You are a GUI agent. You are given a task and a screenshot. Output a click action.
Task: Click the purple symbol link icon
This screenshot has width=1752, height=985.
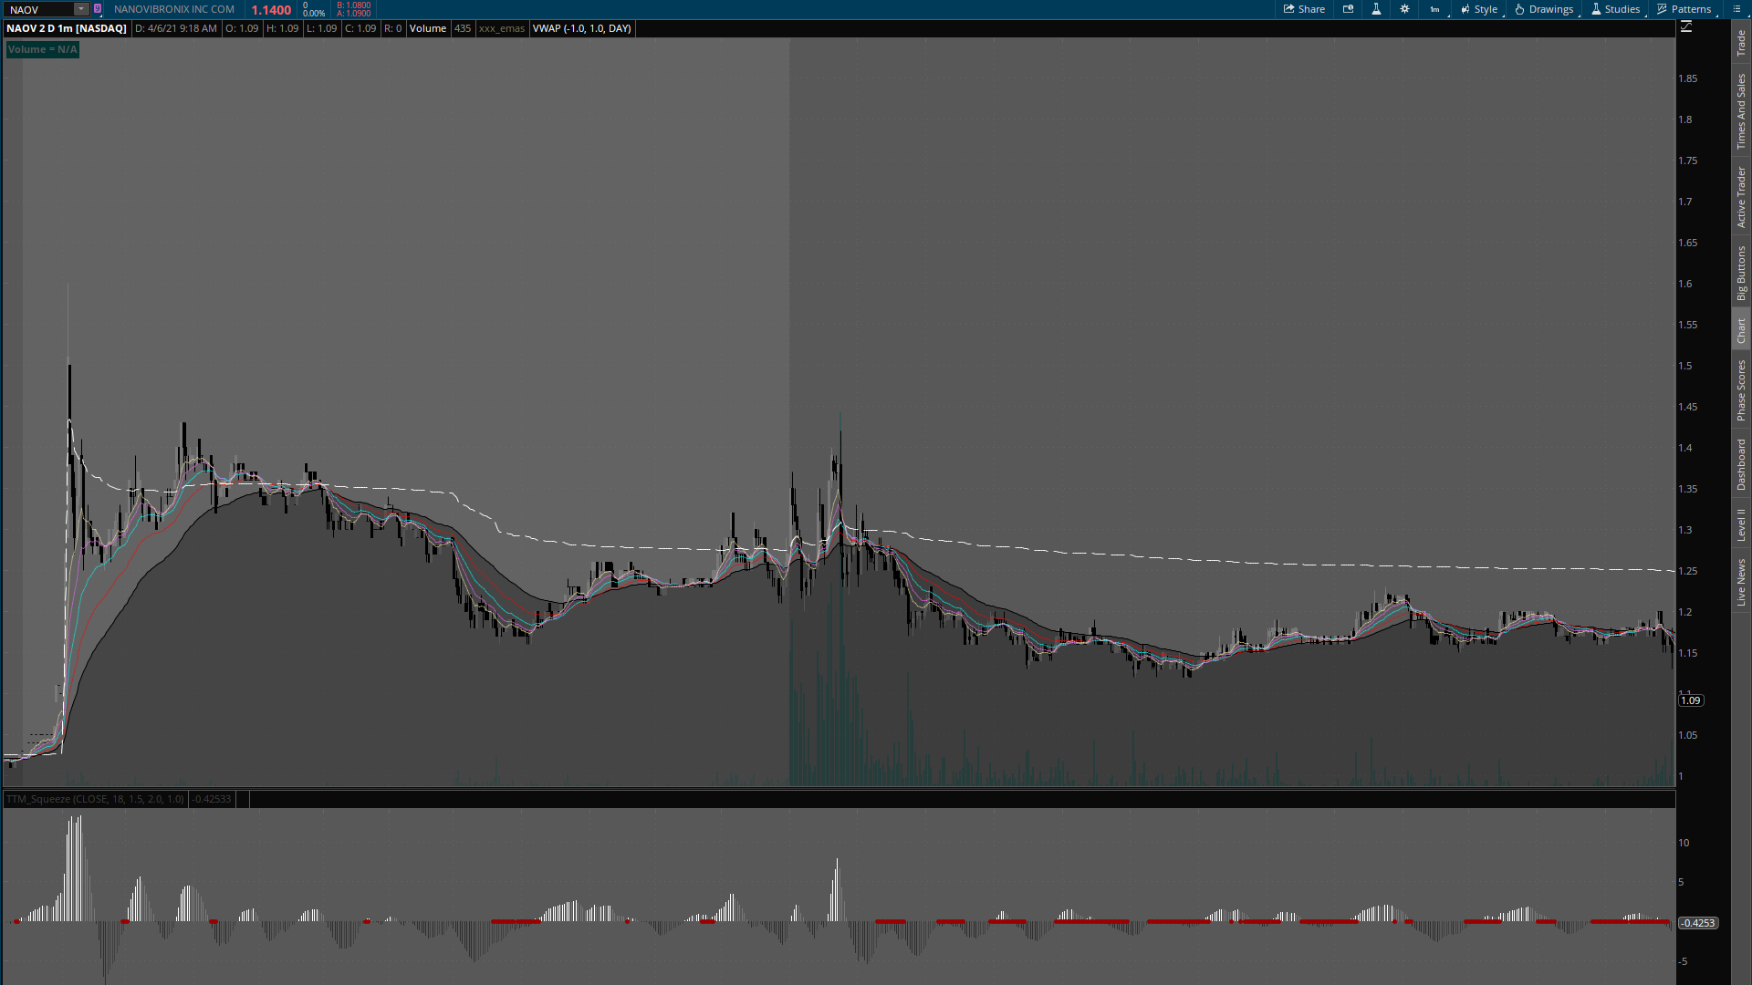[98, 9]
